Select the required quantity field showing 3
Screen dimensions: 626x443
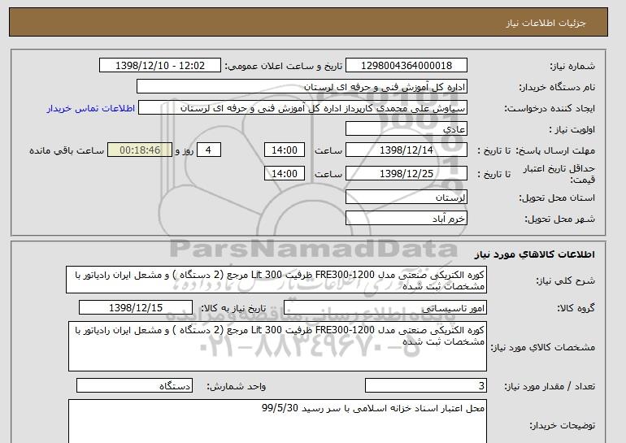[425, 386]
